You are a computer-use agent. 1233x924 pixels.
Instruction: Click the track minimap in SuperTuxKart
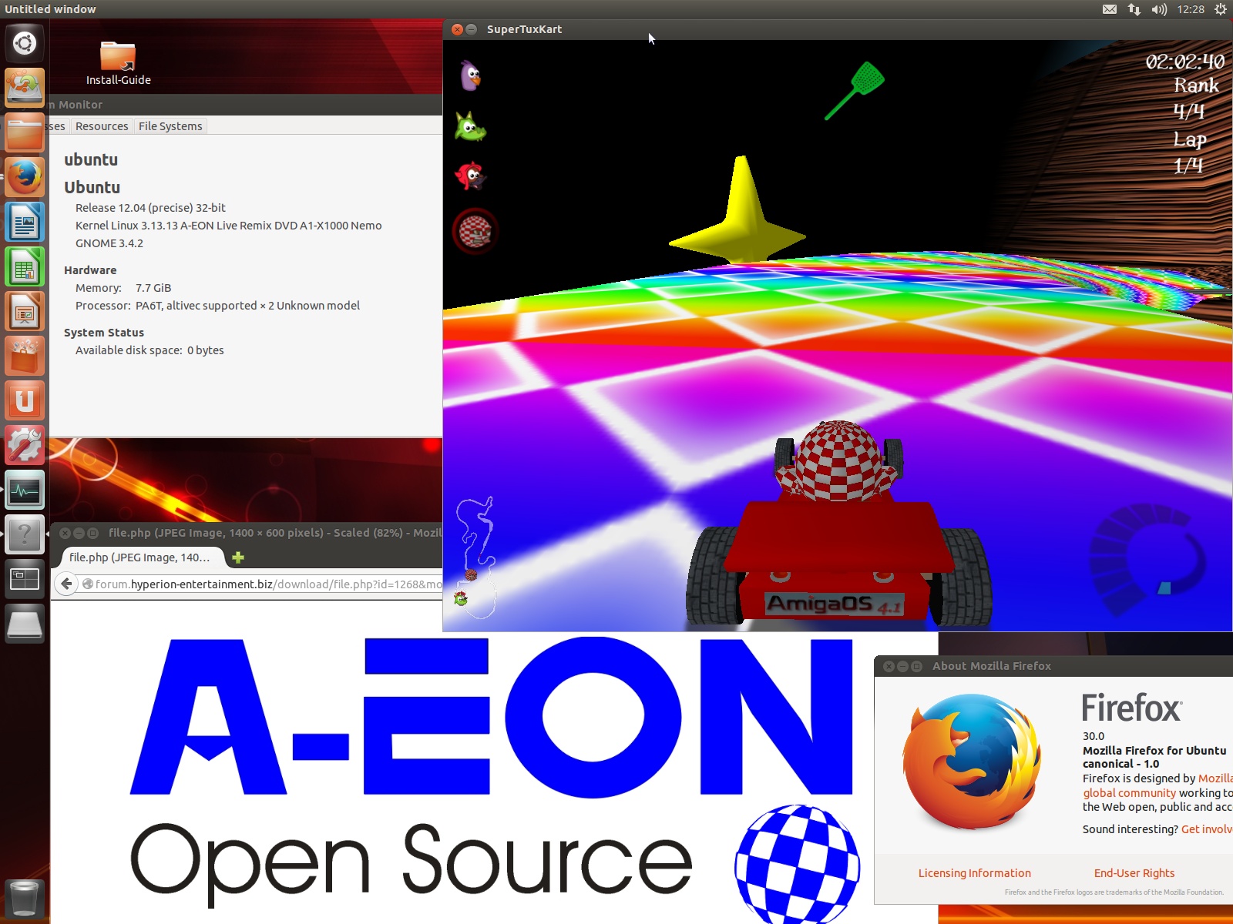(476, 557)
